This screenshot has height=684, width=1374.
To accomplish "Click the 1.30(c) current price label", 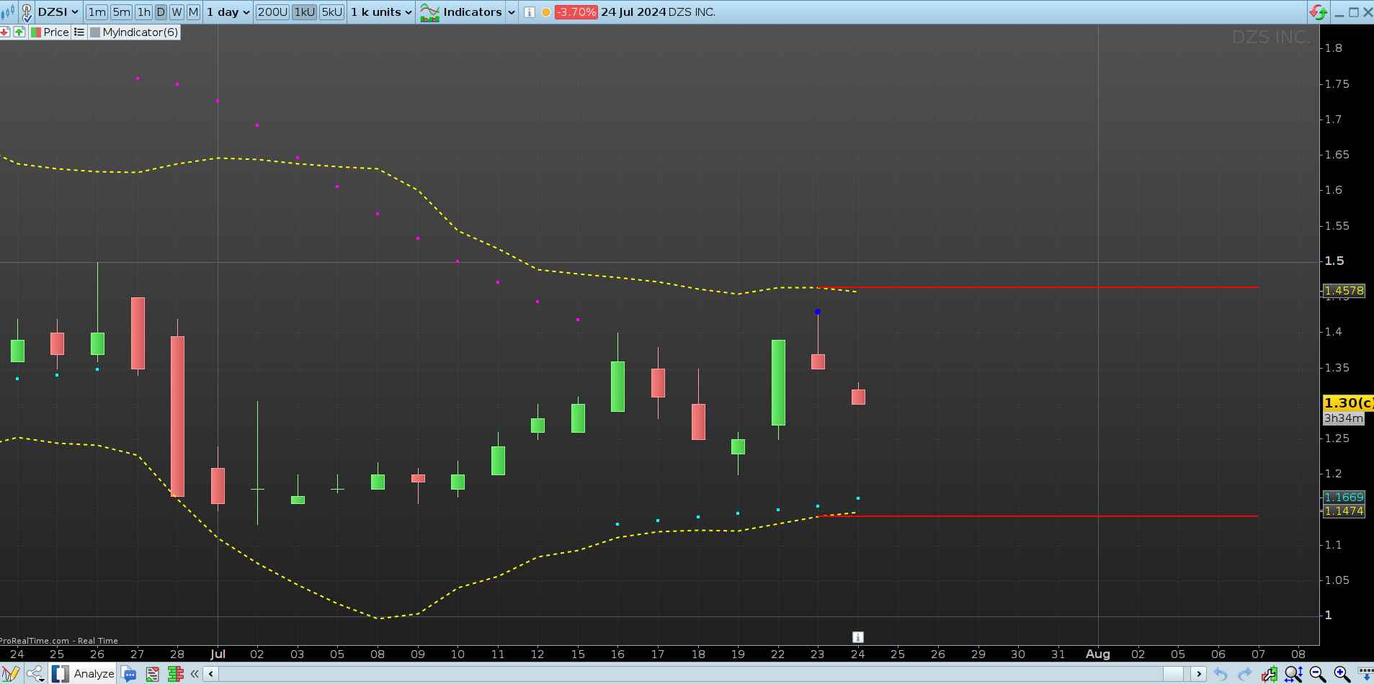I will click(1349, 403).
